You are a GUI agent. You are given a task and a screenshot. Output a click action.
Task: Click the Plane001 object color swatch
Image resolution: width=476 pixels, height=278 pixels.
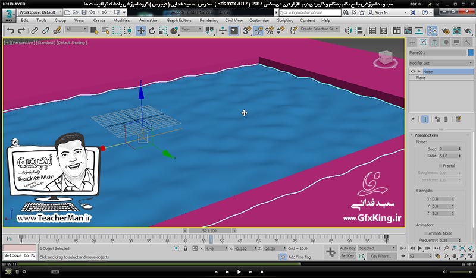471,52
